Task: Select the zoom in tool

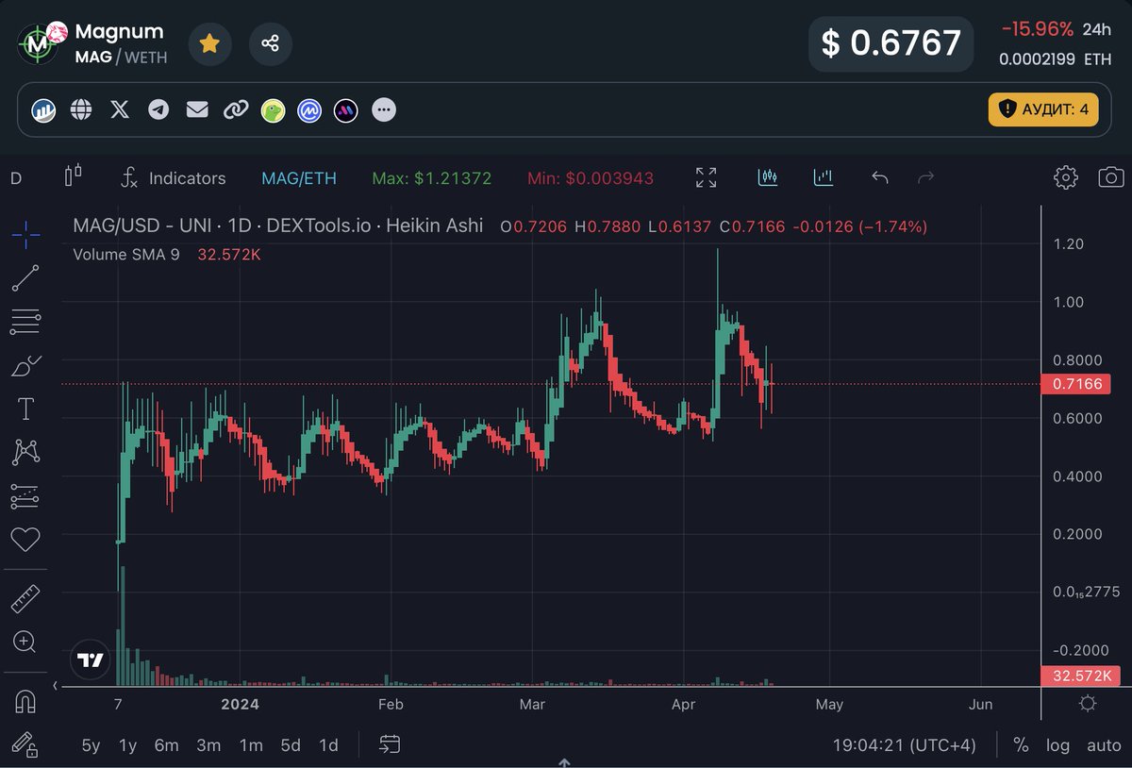Action: (25, 643)
